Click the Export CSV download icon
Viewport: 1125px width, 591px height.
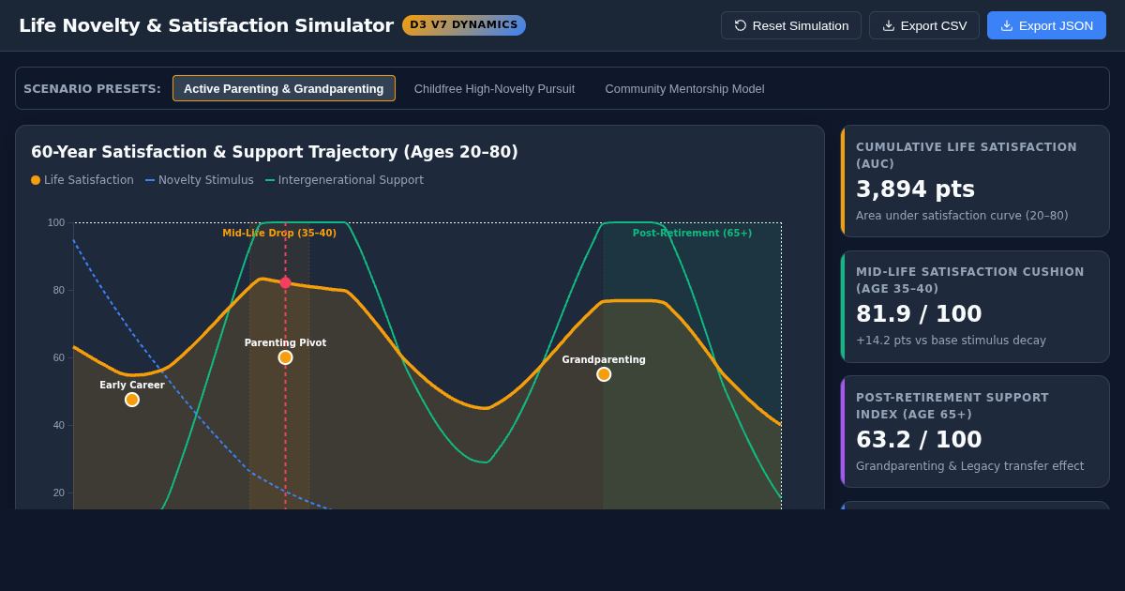[889, 25]
